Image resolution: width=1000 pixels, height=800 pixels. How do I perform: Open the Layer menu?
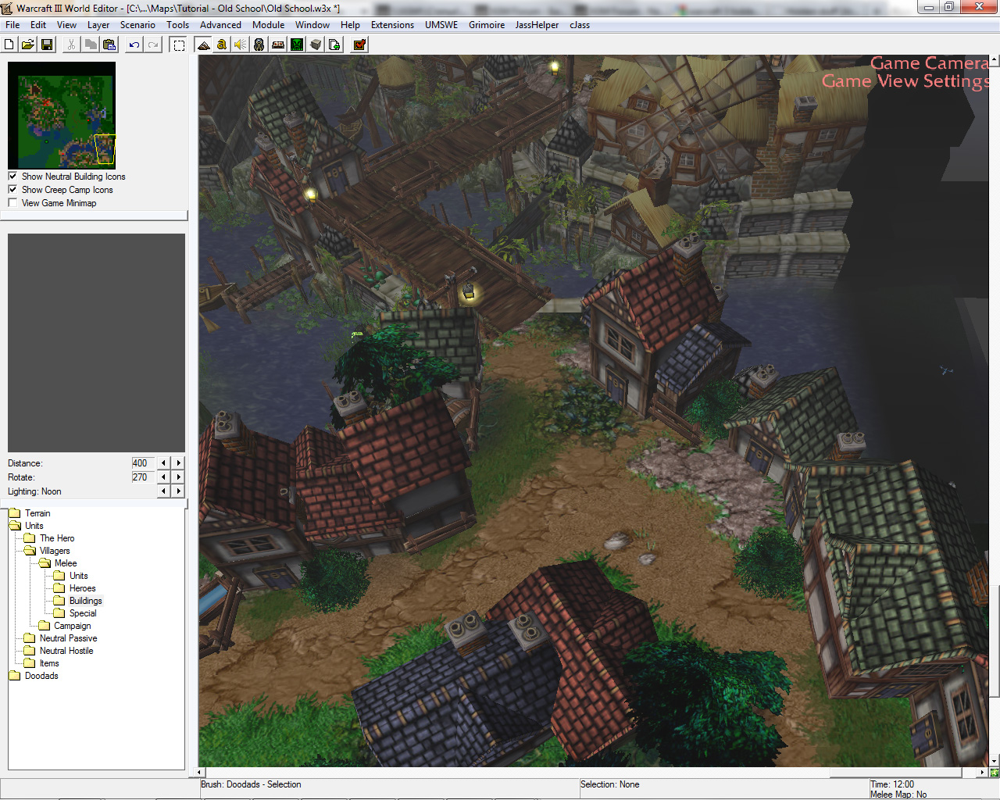(x=98, y=25)
